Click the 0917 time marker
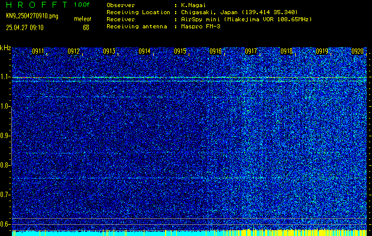The image size is (372, 236). 251,51
